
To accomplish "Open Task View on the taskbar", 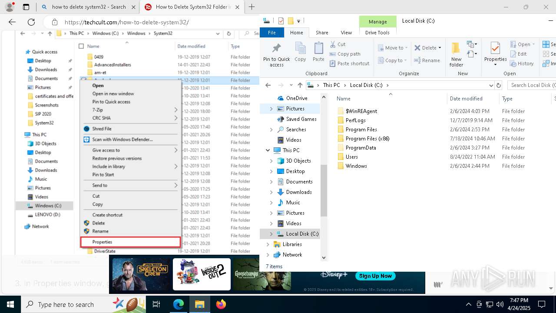I will point(156,304).
